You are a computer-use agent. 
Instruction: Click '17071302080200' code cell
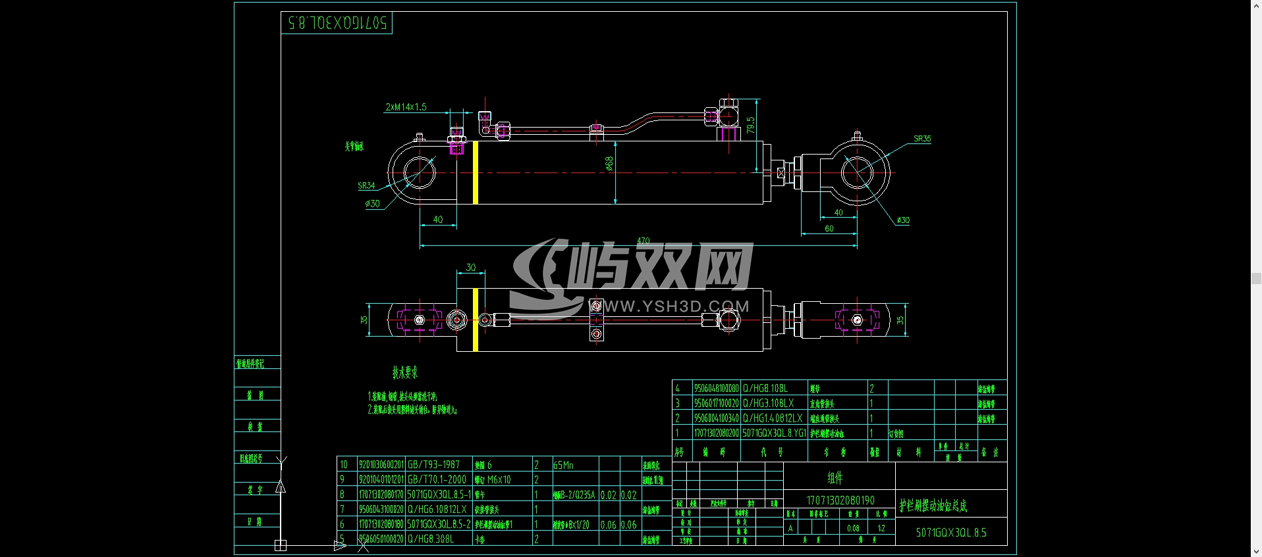717,433
